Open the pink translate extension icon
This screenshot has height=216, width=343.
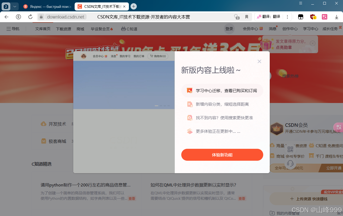tap(325, 17)
